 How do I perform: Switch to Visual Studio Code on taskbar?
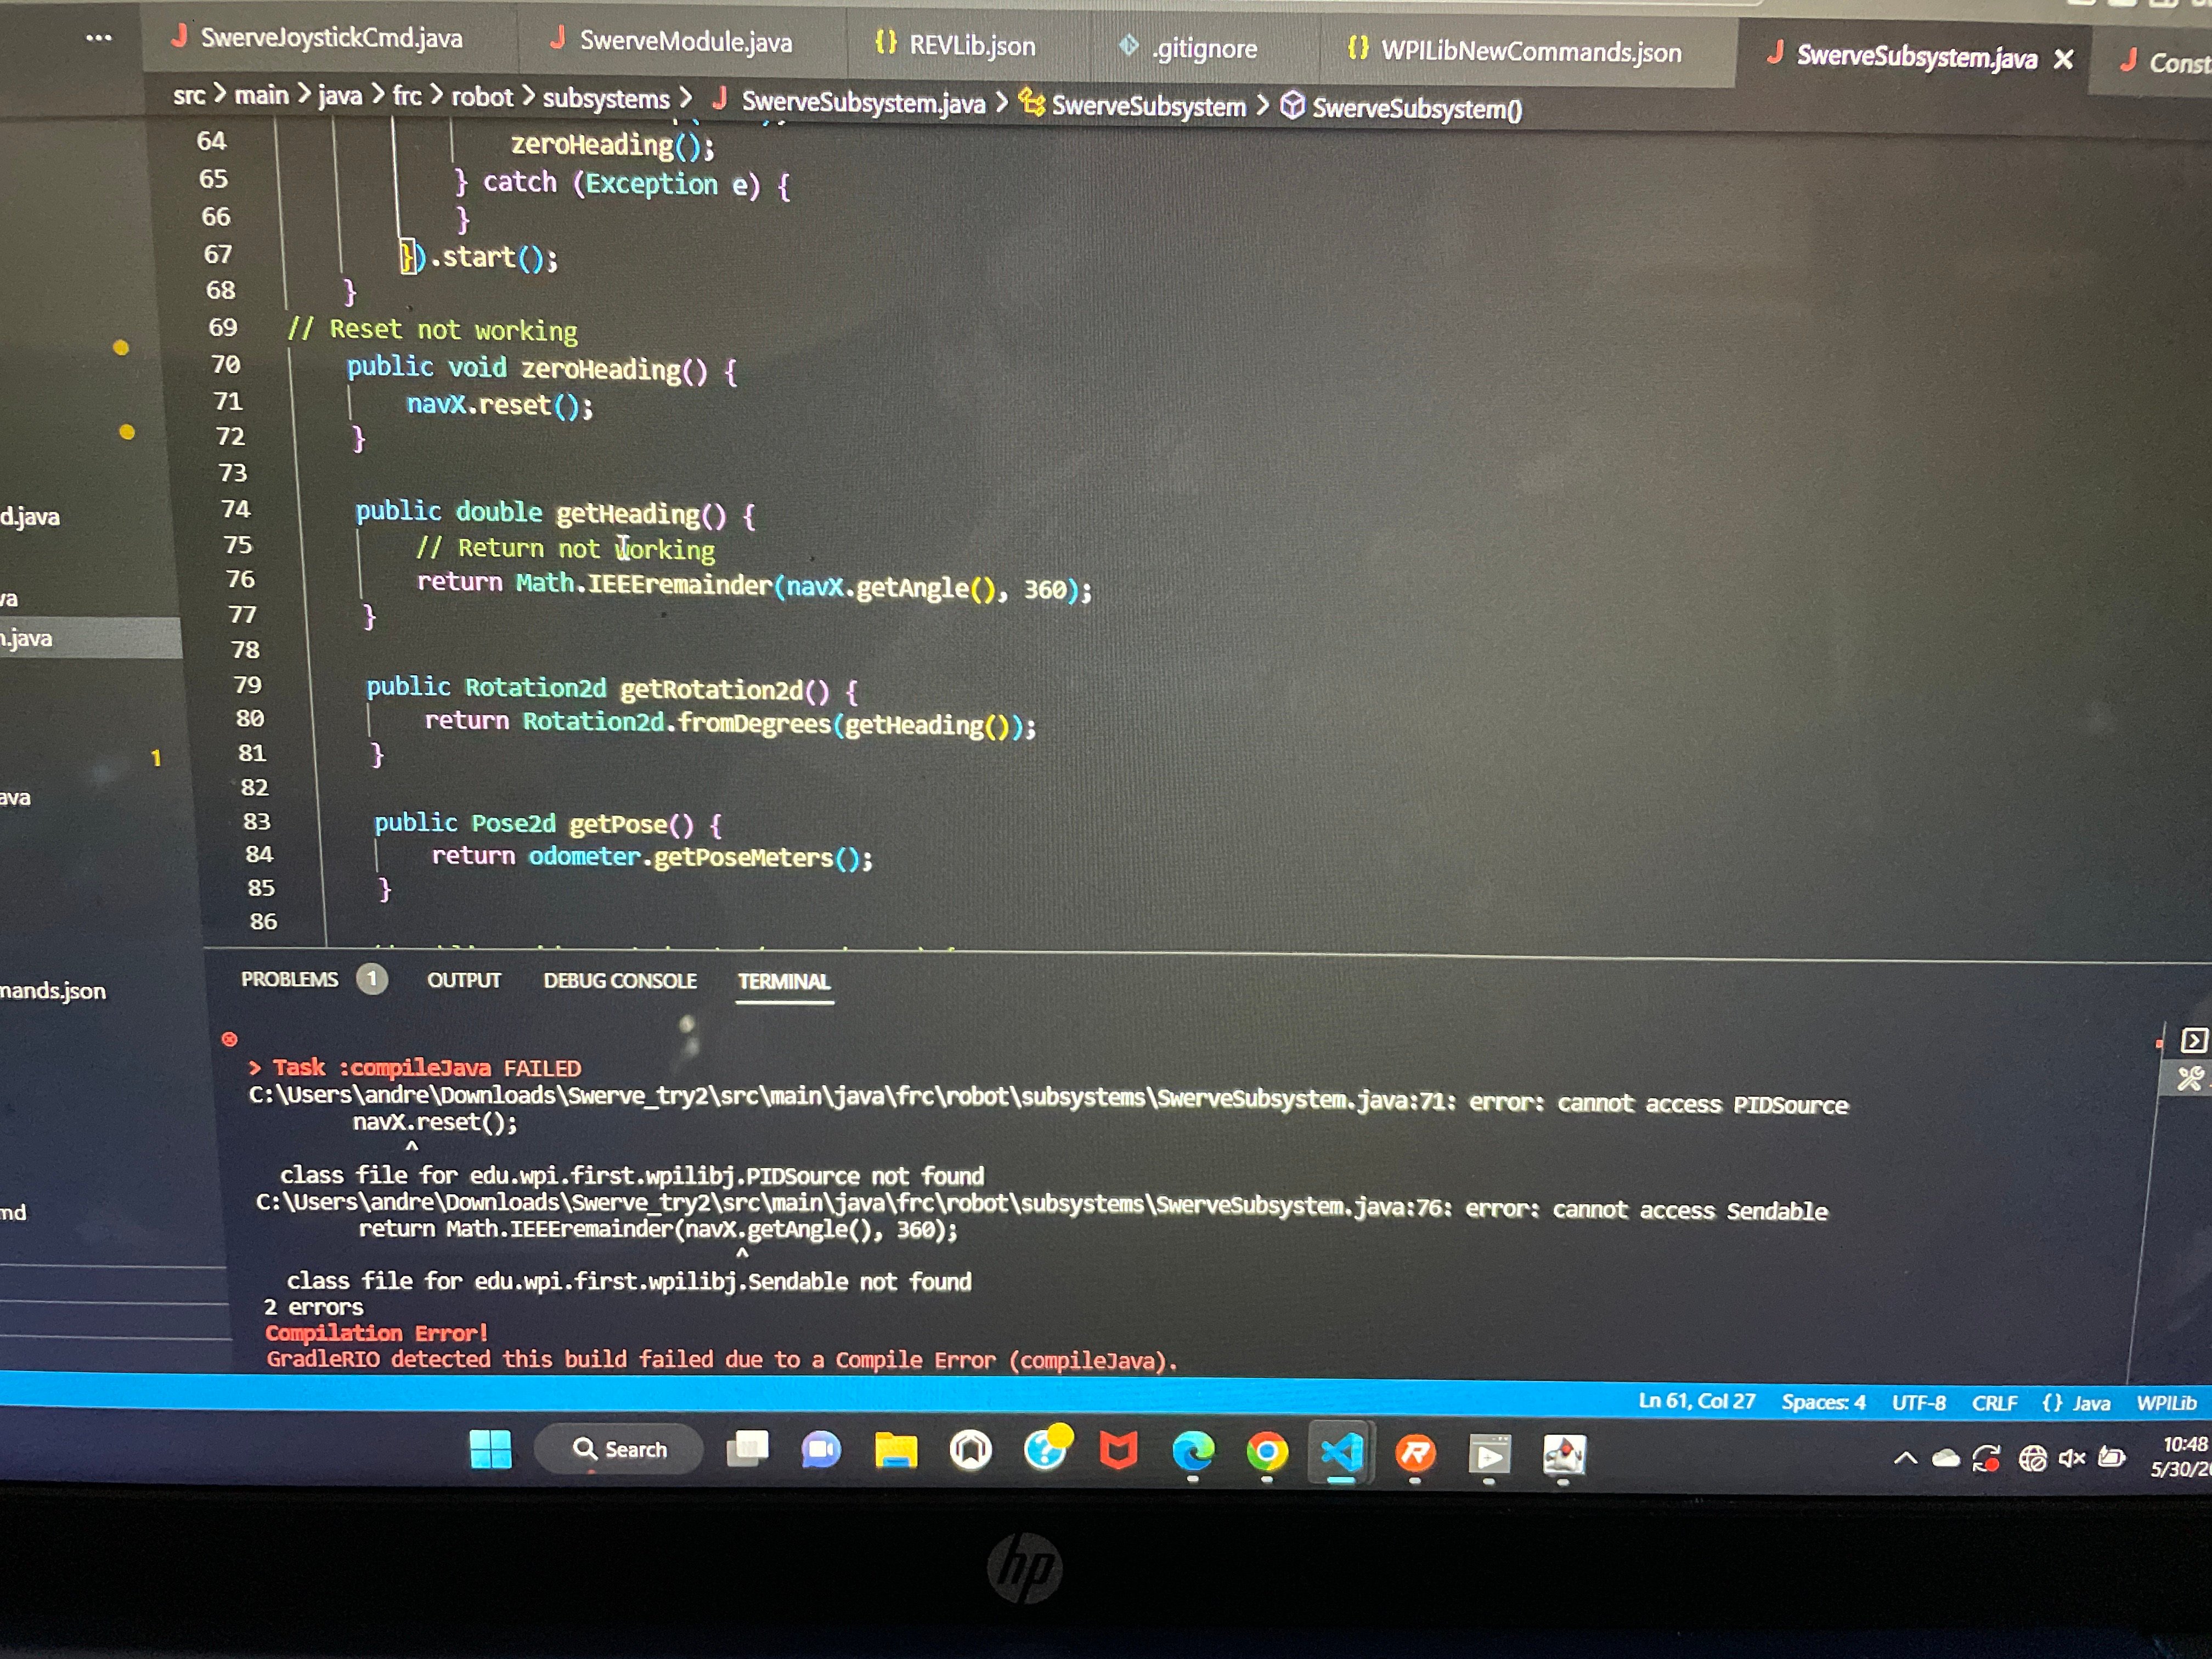(x=1341, y=1452)
